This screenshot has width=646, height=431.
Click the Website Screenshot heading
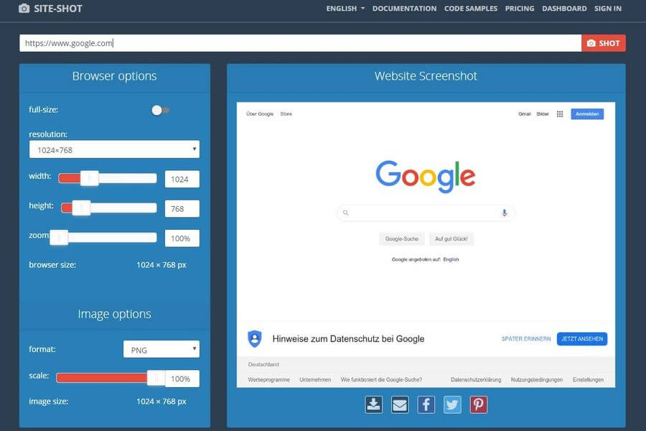[x=426, y=76]
